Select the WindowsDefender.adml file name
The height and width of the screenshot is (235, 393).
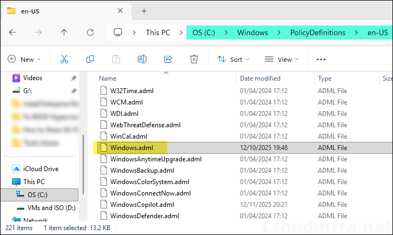click(x=145, y=216)
